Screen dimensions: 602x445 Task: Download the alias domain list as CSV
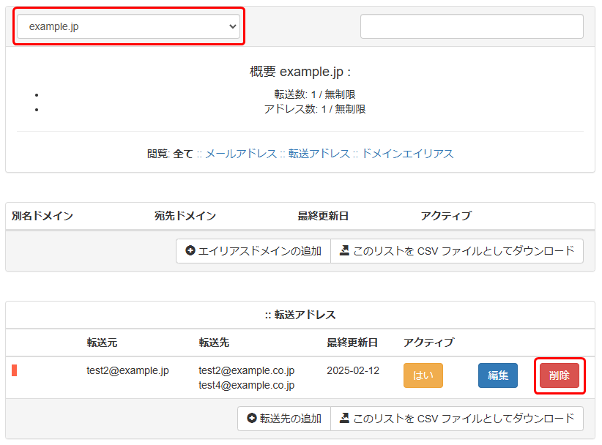[x=457, y=251]
